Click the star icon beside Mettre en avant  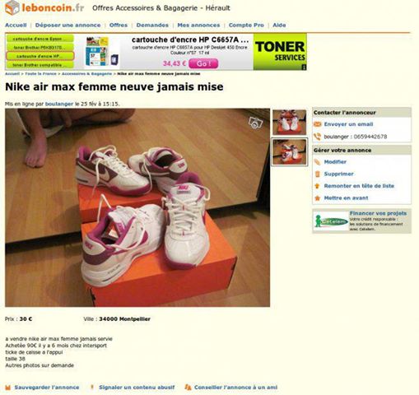tap(318, 198)
